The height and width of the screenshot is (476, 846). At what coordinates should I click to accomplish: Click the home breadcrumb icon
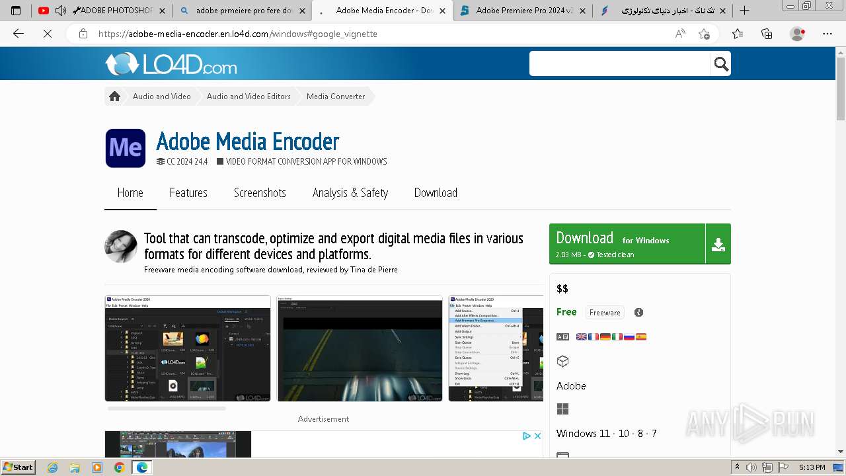point(114,97)
